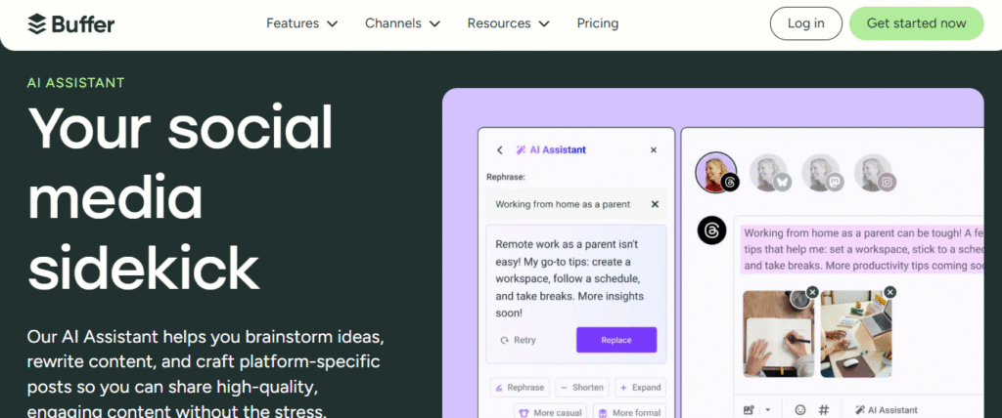
Task: Select the More casual tone option
Action: (551, 412)
